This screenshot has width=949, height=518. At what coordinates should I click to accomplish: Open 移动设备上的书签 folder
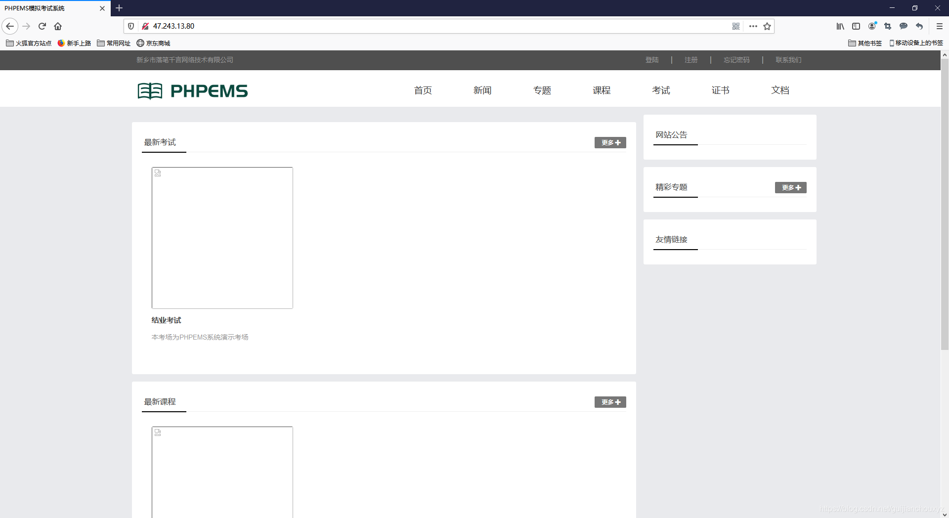click(916, 43)
